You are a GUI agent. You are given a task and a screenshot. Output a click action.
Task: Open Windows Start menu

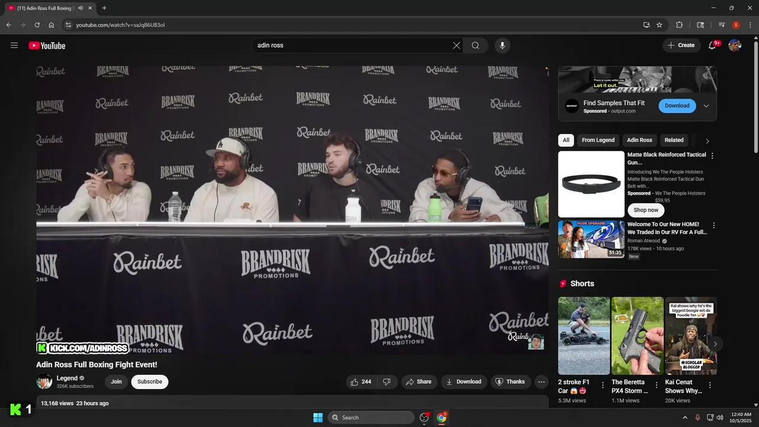pyautogui.click(x=318, y=418)
